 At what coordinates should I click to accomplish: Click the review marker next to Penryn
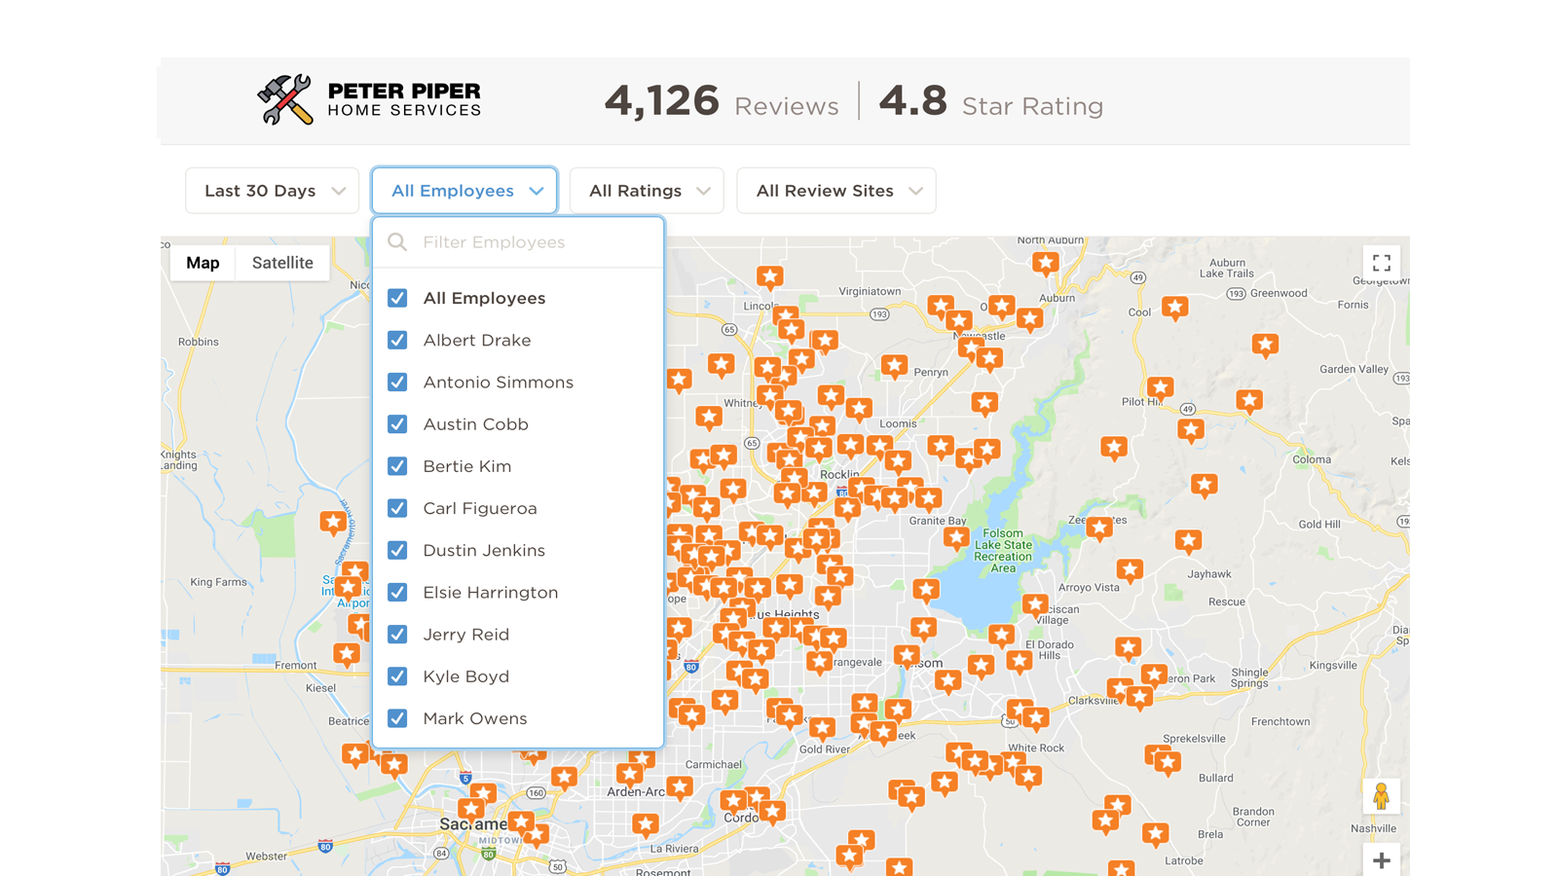point(894,367)
